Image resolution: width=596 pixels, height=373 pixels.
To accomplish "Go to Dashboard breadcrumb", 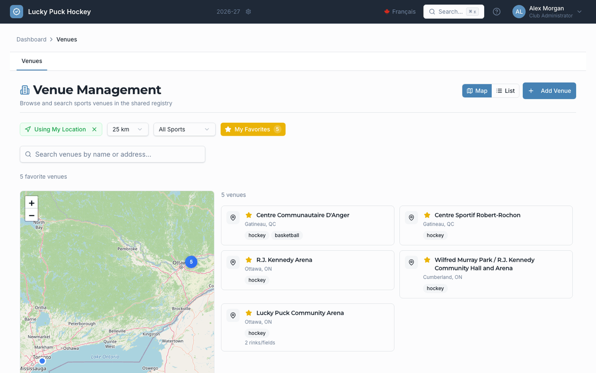I will click(31, 39).
